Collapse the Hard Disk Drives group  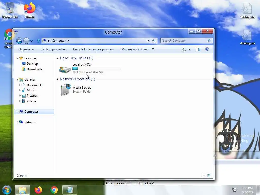coord(57,58)
